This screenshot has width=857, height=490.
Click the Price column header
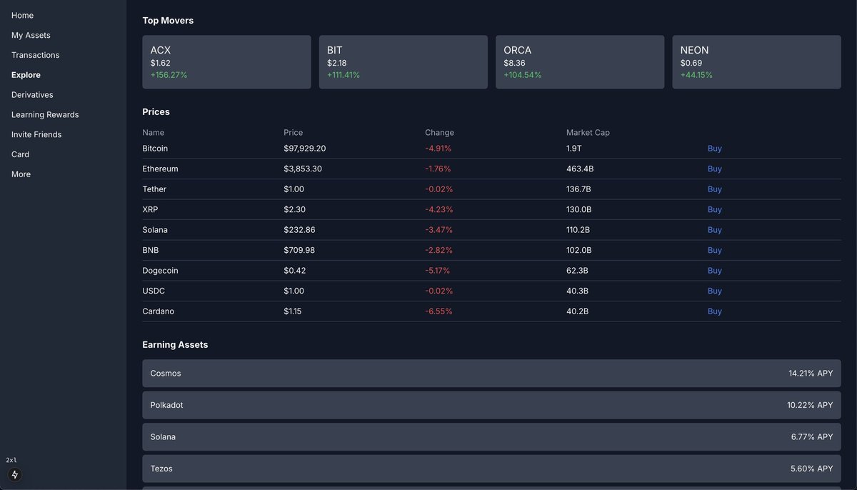293,133
